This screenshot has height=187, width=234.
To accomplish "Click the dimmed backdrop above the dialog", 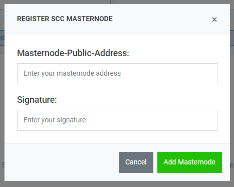I will tap(59, 2).
